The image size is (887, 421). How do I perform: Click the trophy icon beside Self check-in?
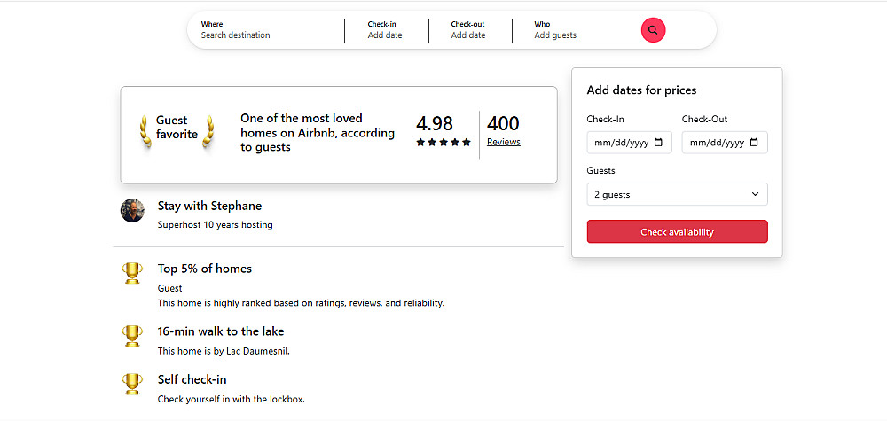(132, 384)
